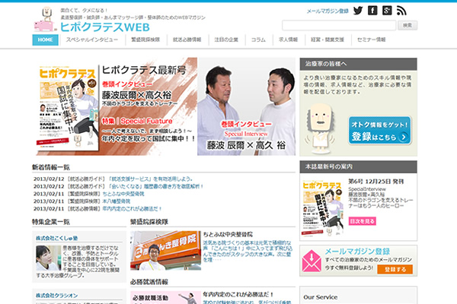This screenshot has height=304, width=457.
Task: Open the Twitter social icon
Action: (x=356, y=11)
